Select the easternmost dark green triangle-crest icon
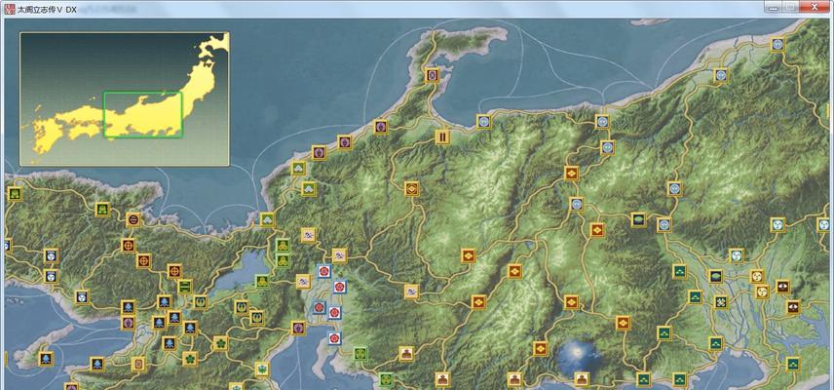 pos(793,364)
